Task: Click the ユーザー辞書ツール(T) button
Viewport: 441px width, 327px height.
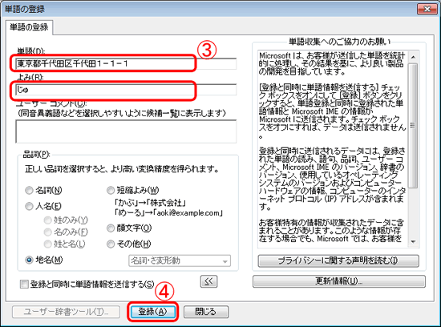Action: coord(66,312)
